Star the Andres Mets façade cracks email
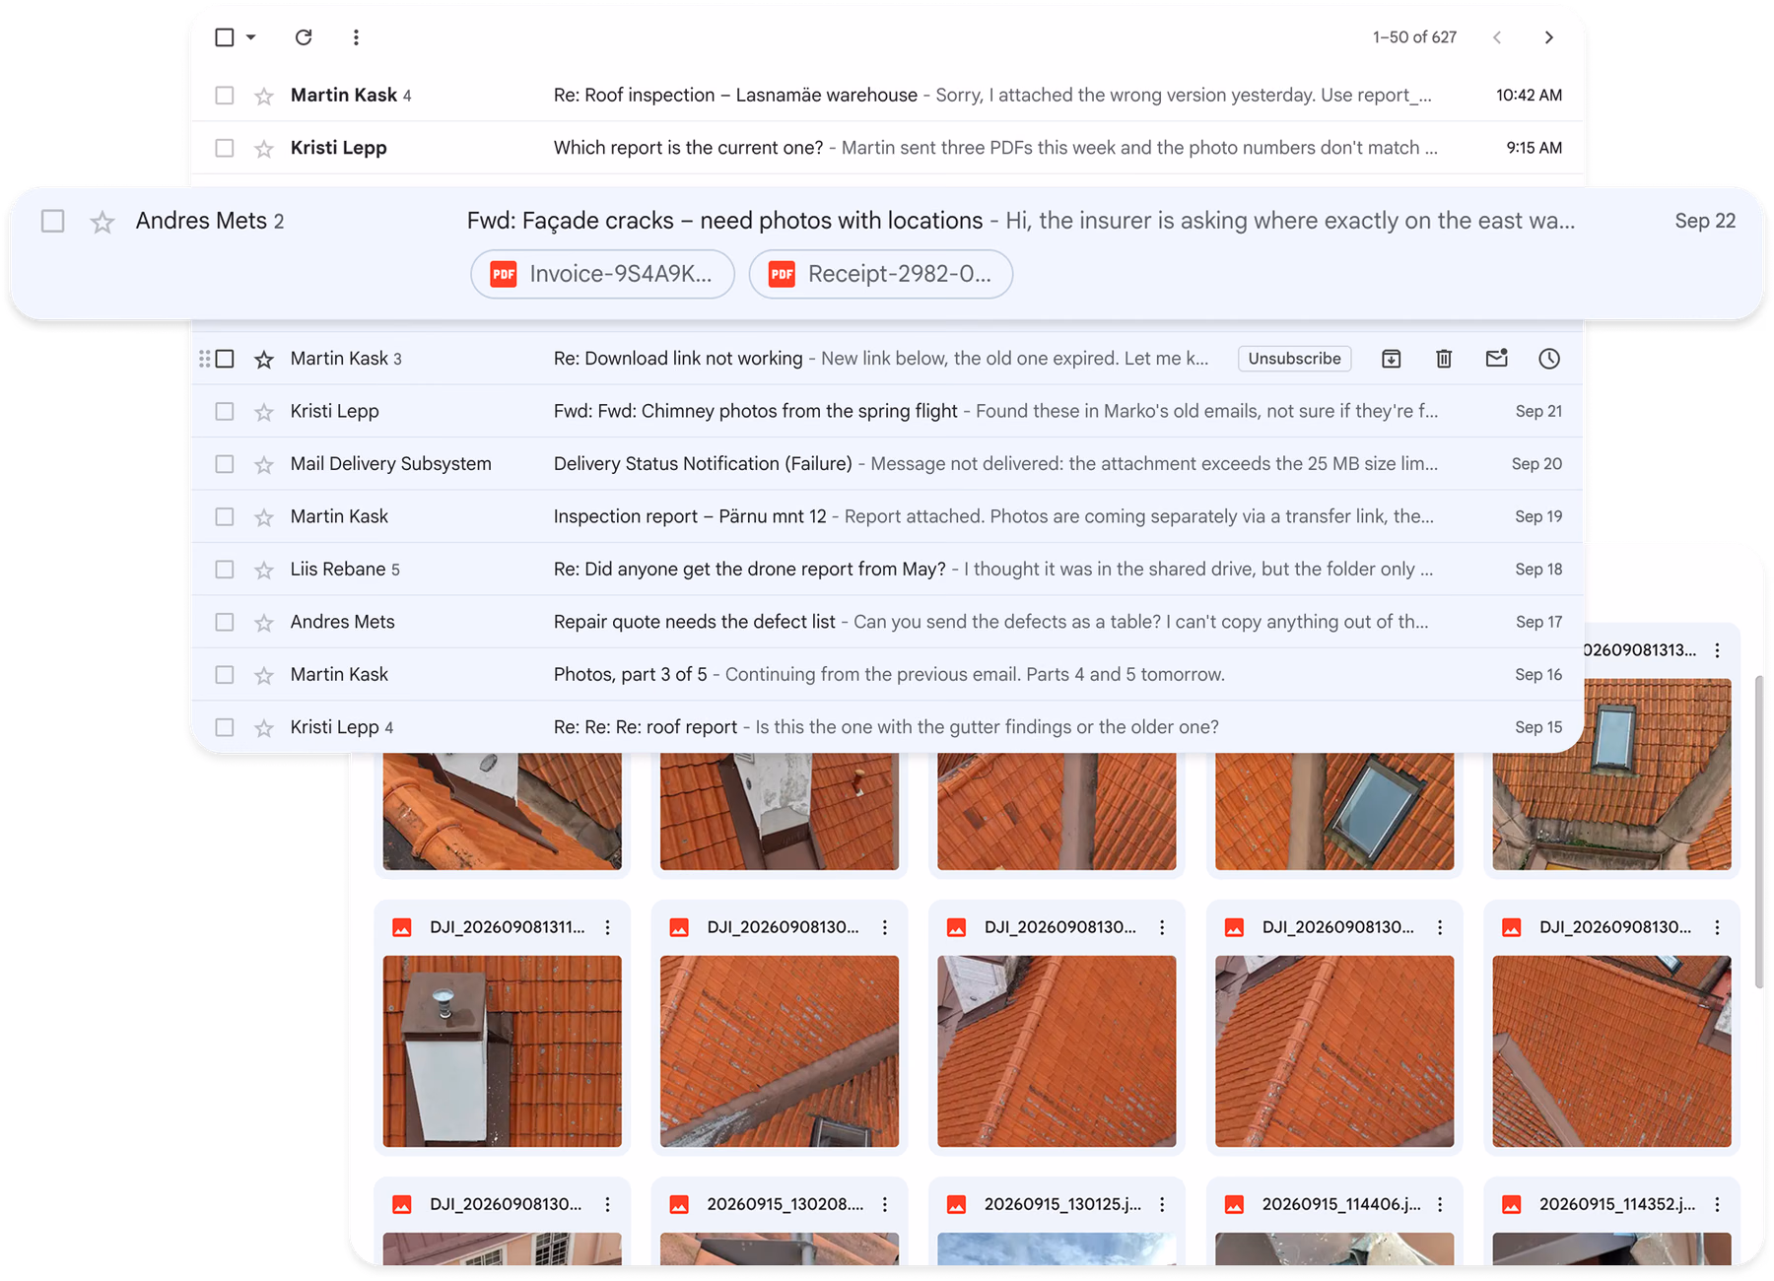Screen dimensions: 1774x1281 [x=102, y=222]
